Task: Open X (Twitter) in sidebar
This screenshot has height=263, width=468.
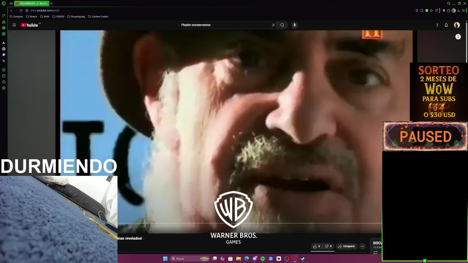Action: 4,61
